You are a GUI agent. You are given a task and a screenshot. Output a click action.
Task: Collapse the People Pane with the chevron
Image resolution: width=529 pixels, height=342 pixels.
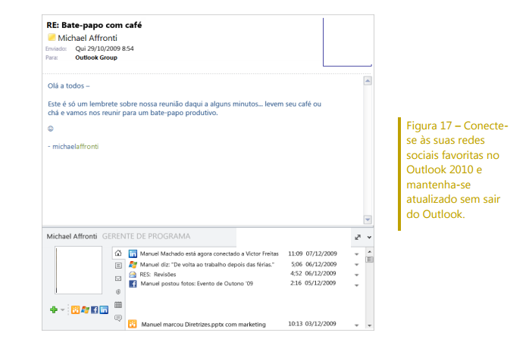369,237
